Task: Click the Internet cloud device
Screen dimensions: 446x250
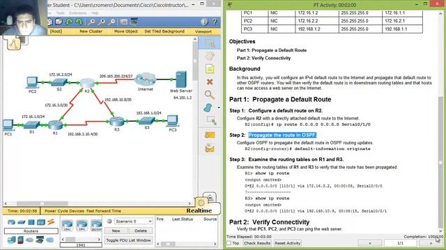Action: click(x=146, y=80)
